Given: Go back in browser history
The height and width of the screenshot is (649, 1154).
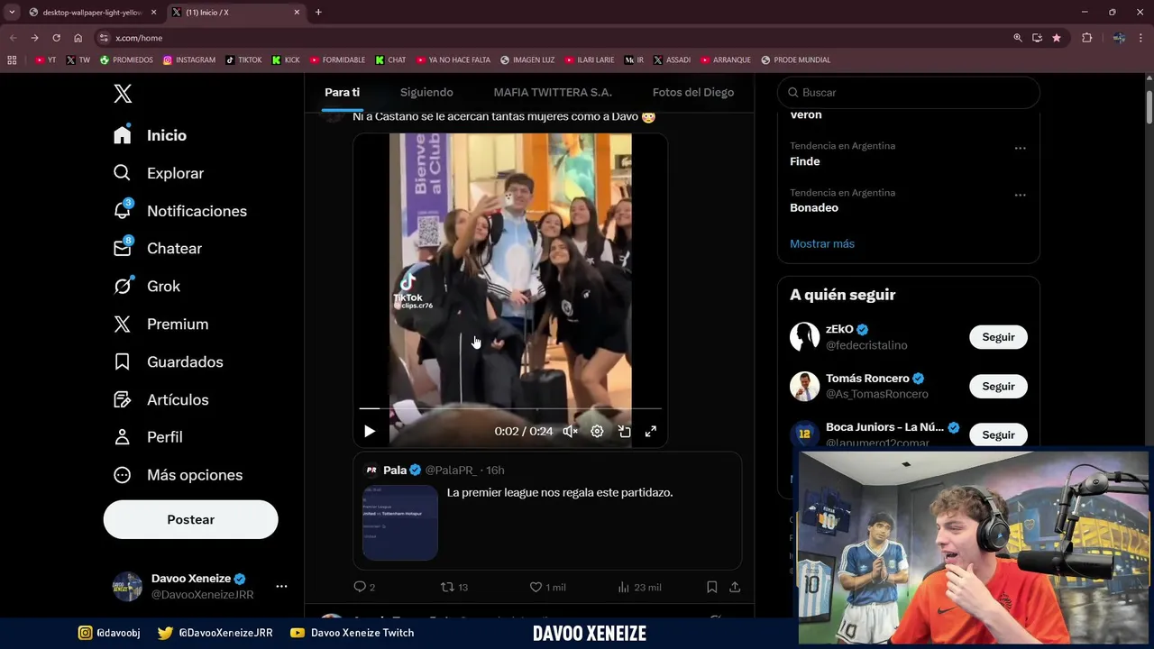Looking at the screenshot, I should (x=13, y=38).
